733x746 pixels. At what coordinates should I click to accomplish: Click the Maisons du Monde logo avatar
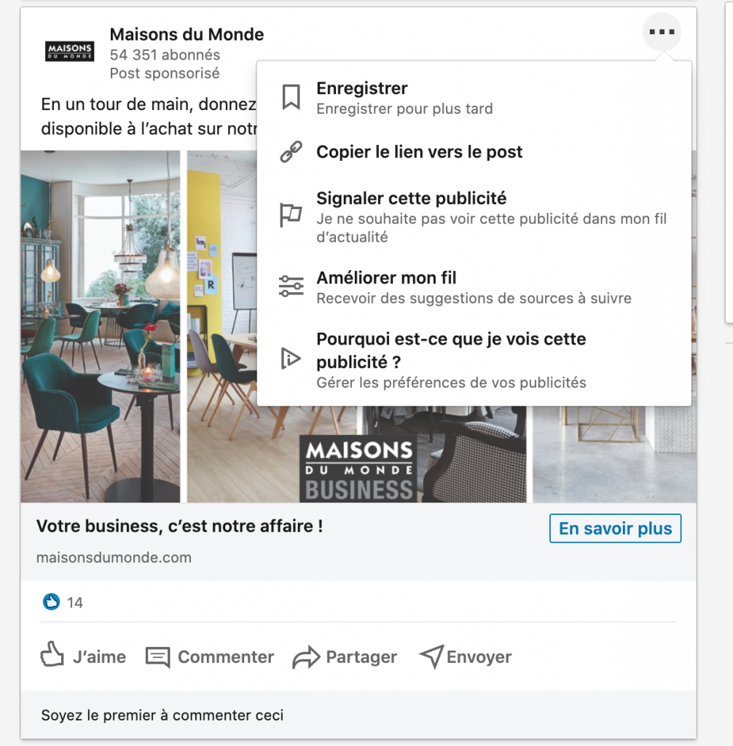point(69,52)
